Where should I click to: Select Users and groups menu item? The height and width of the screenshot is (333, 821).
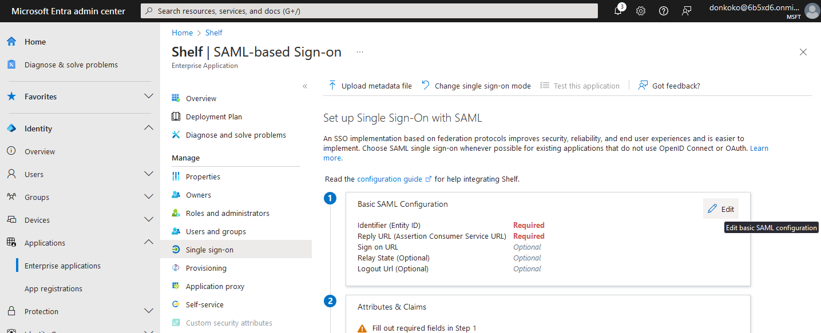(x=216, y=231)
